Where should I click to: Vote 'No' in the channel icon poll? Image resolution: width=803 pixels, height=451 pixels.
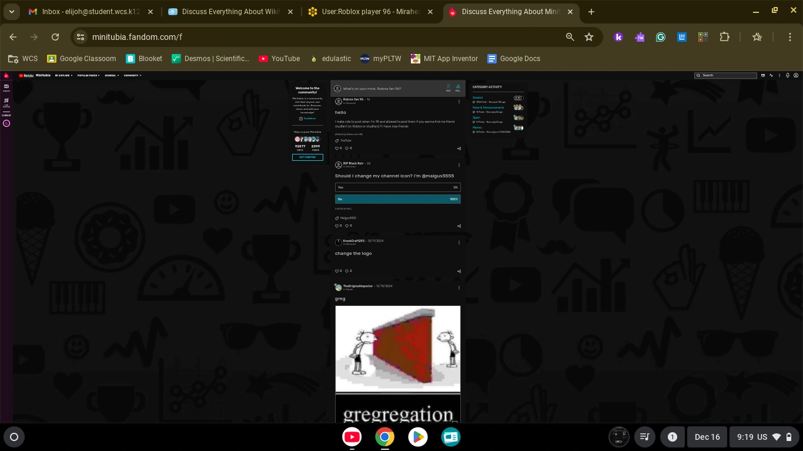[x=398, y=199]
